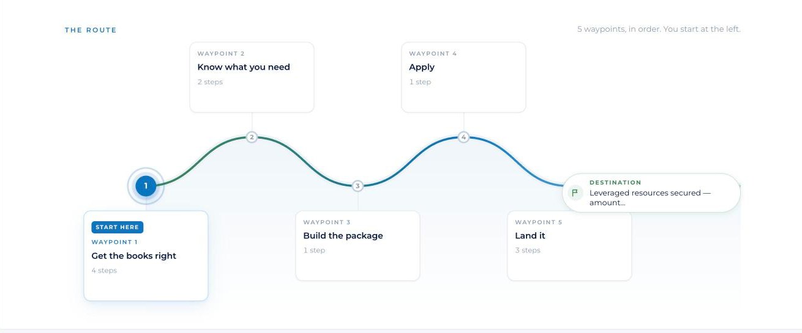Click the 2 steps label in waypoint 2

210,82
